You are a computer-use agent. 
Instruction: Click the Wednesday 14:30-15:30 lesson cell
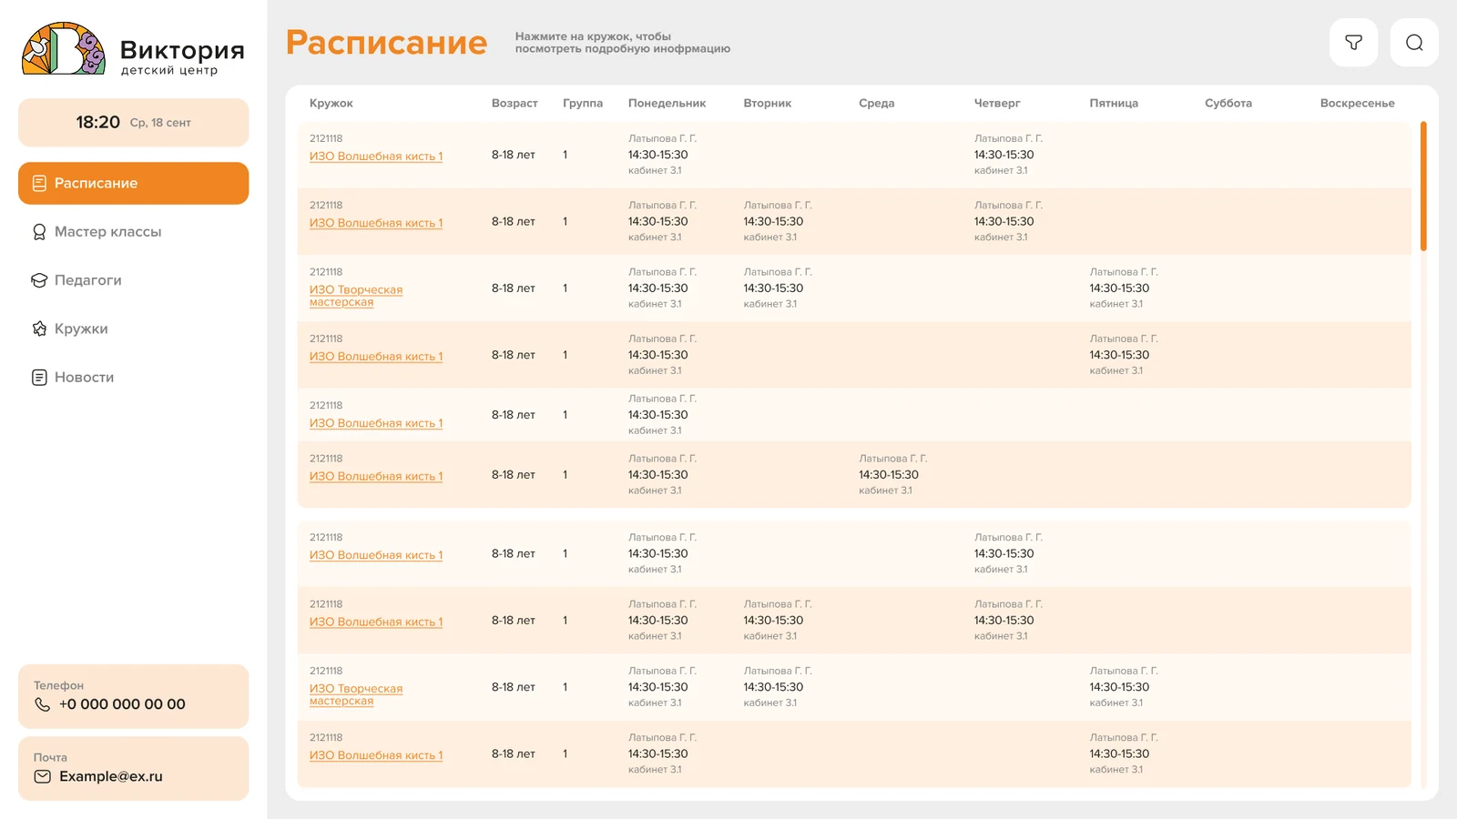pyautogui.click(x=892, y=475)
